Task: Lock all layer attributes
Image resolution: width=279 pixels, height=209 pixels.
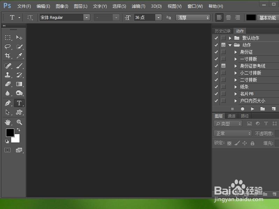Action: tap(252, 143)
